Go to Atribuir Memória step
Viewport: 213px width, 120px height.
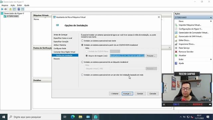pyautogui.click(x=60, y=45)
